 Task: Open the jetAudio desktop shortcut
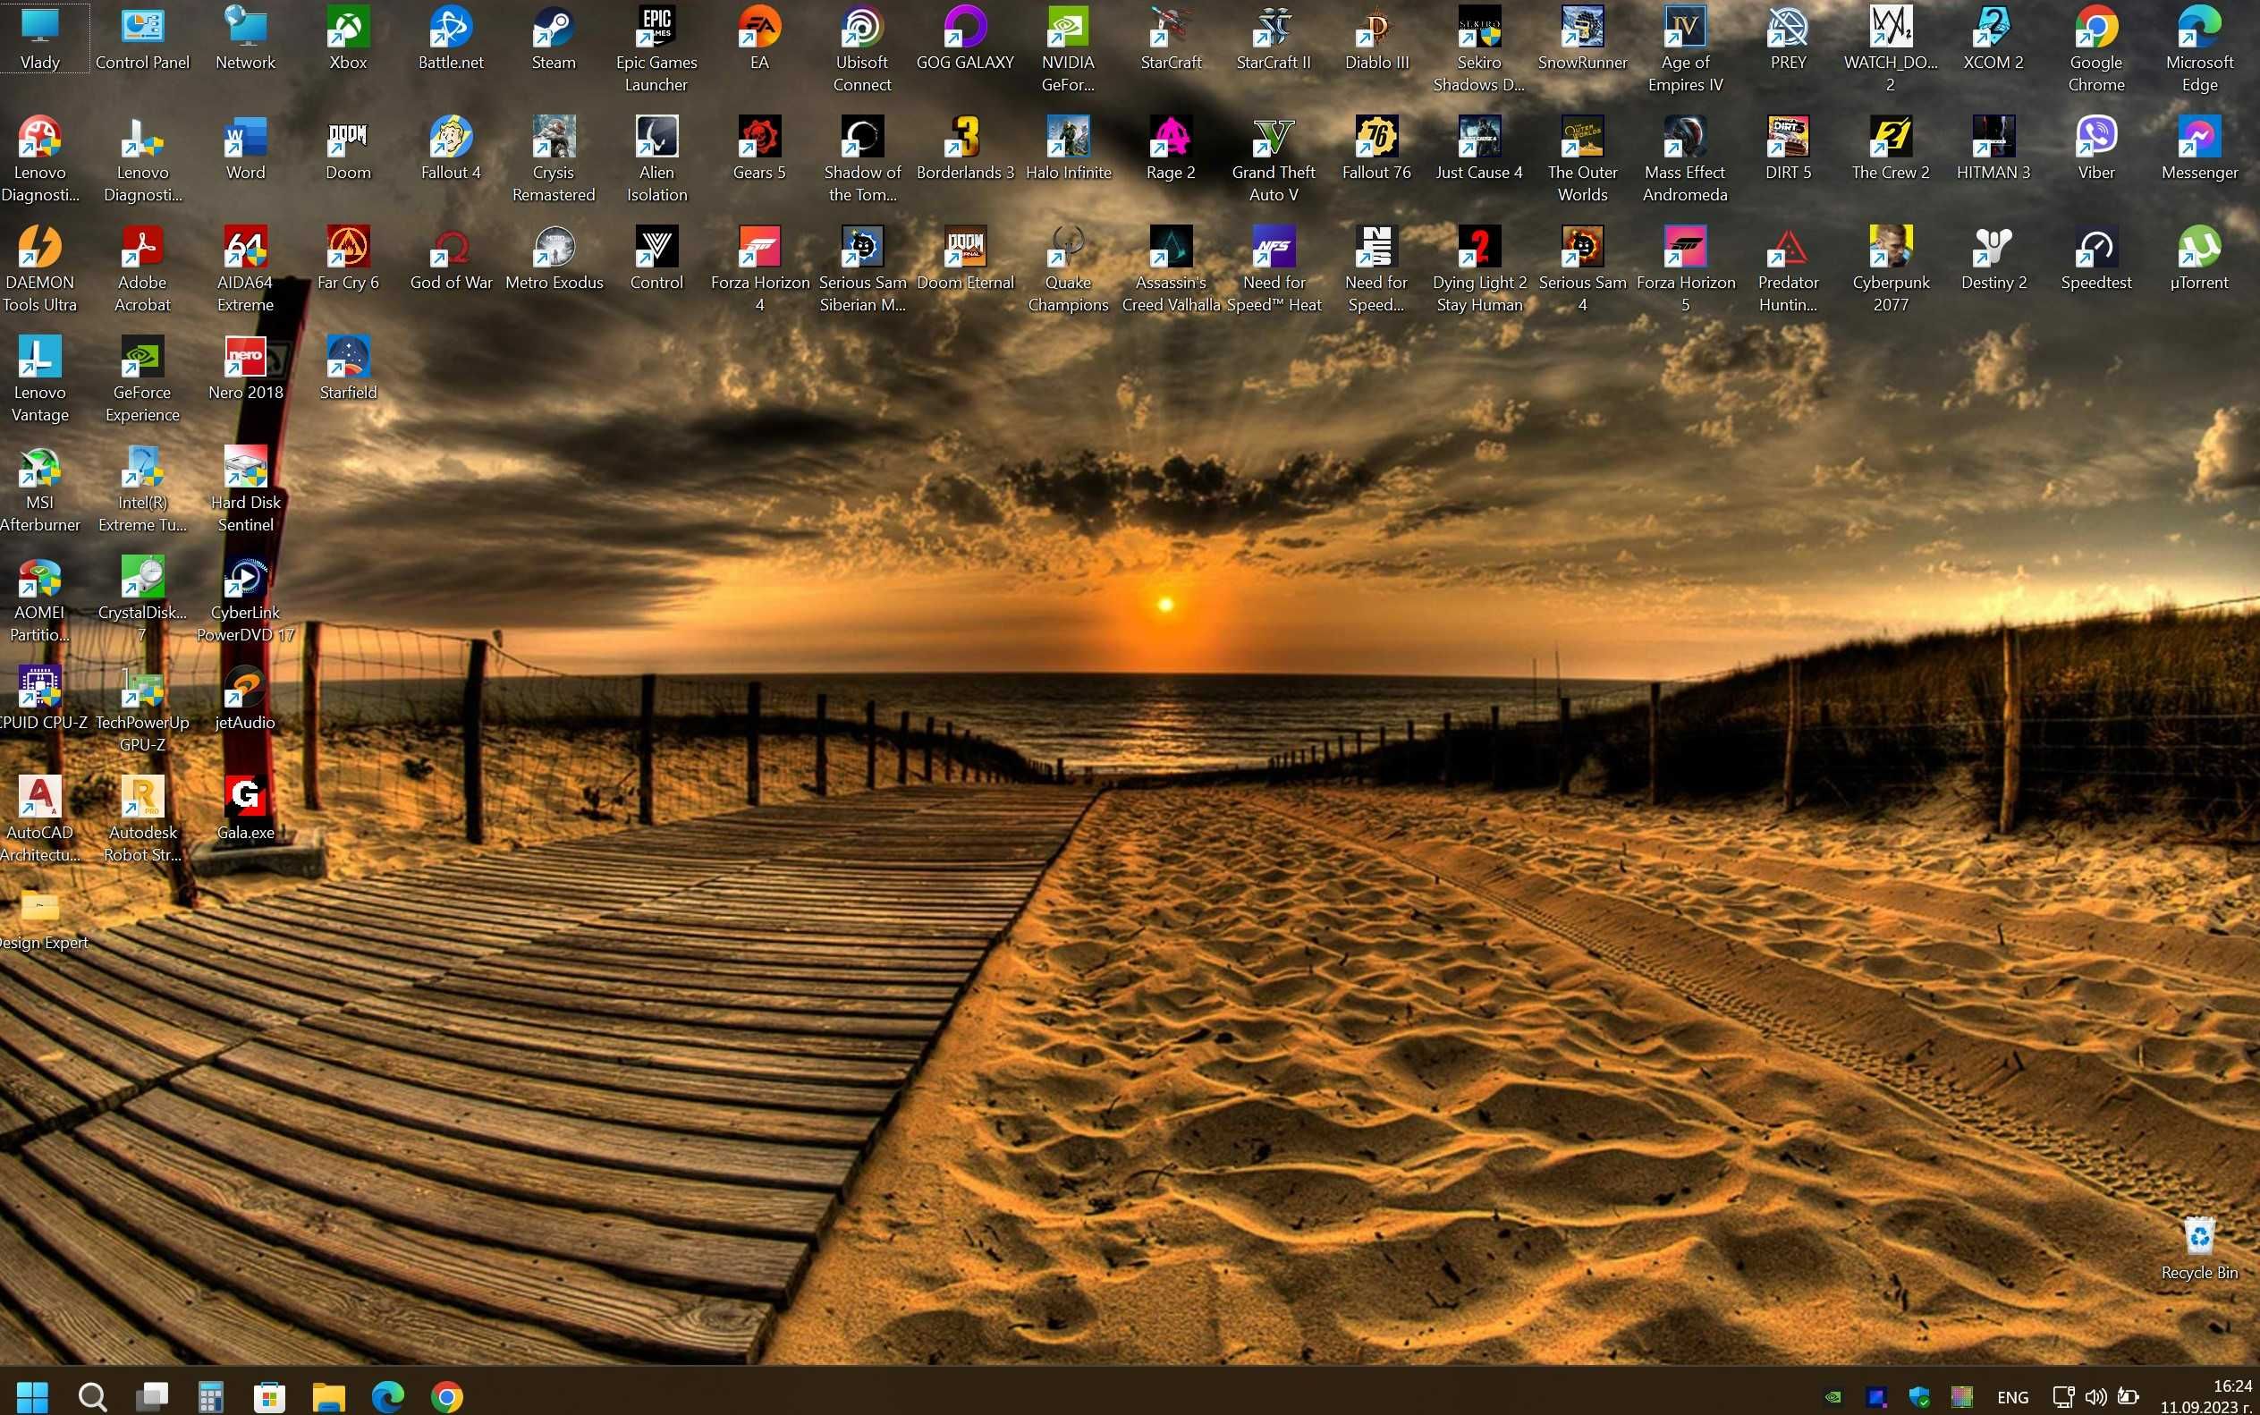click(x=245, y=699)
